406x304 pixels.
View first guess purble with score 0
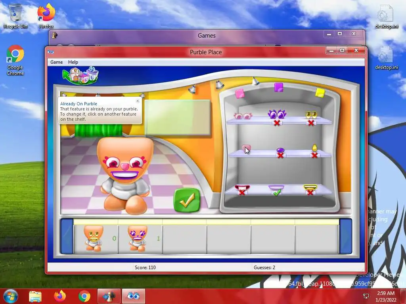96,238
